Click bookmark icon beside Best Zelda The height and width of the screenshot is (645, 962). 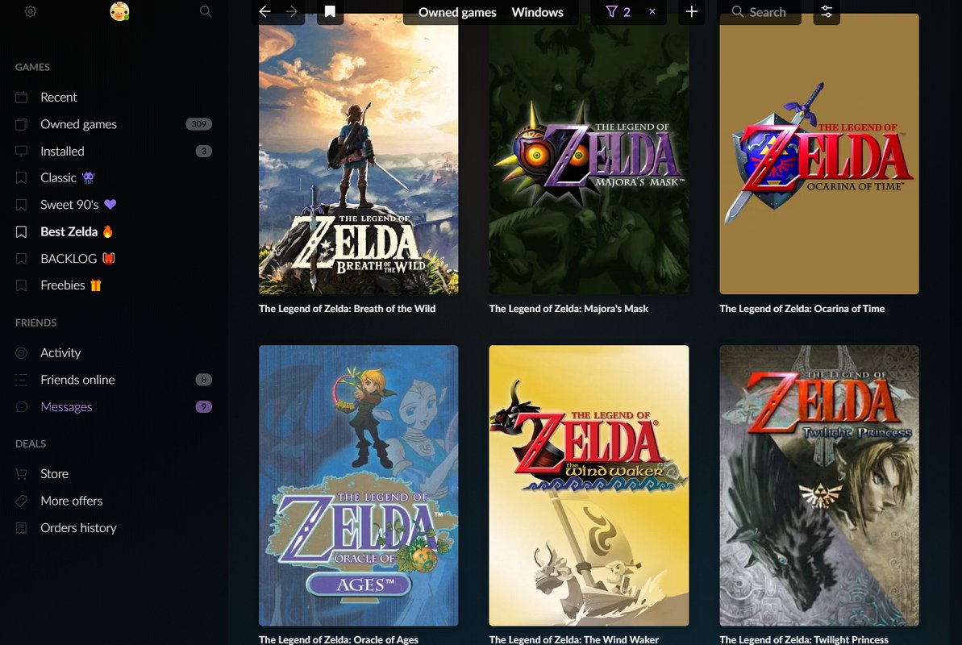22,232
